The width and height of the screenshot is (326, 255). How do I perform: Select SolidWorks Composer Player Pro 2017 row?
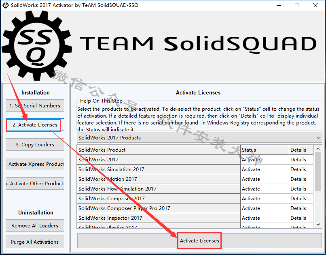159,208
